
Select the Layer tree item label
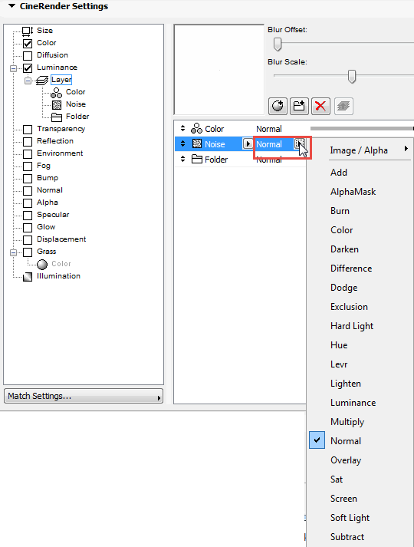tap(61, 80)
